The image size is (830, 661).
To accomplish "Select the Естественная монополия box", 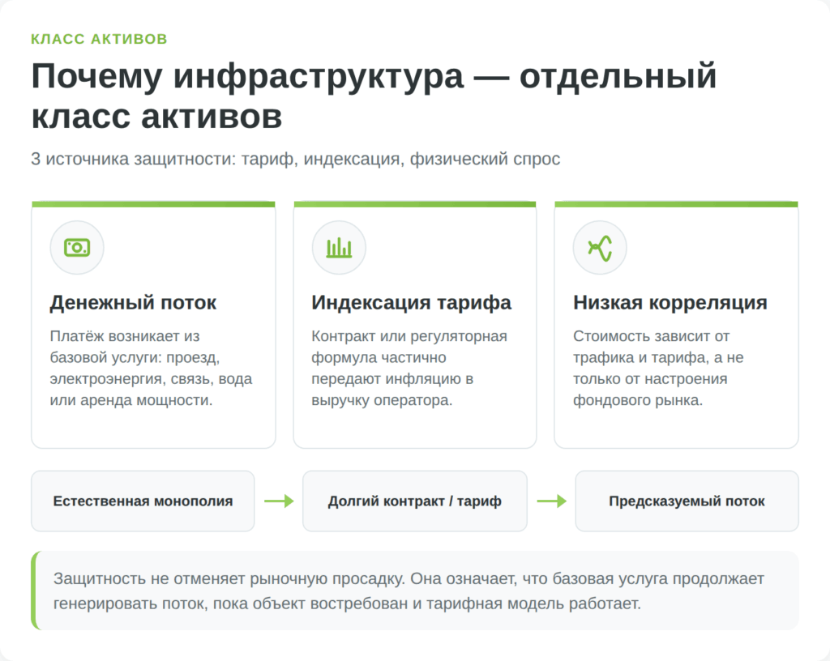I will 143,501.
